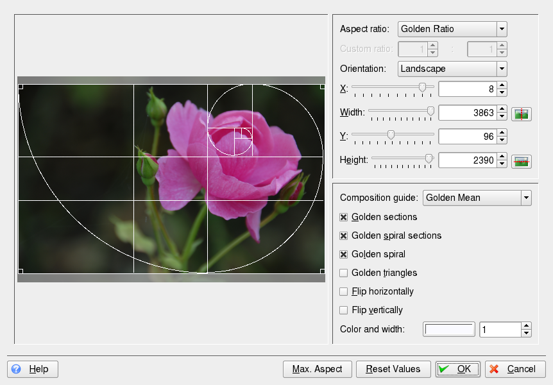Screen dimensions: 553x385
Task: Open the guide color swatch picker
Action: click(x=449, y=329)
